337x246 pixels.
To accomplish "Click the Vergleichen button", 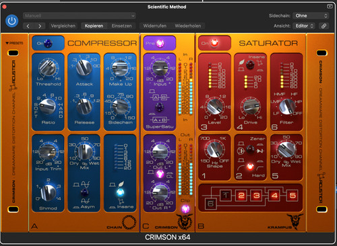I will point(63,26).
